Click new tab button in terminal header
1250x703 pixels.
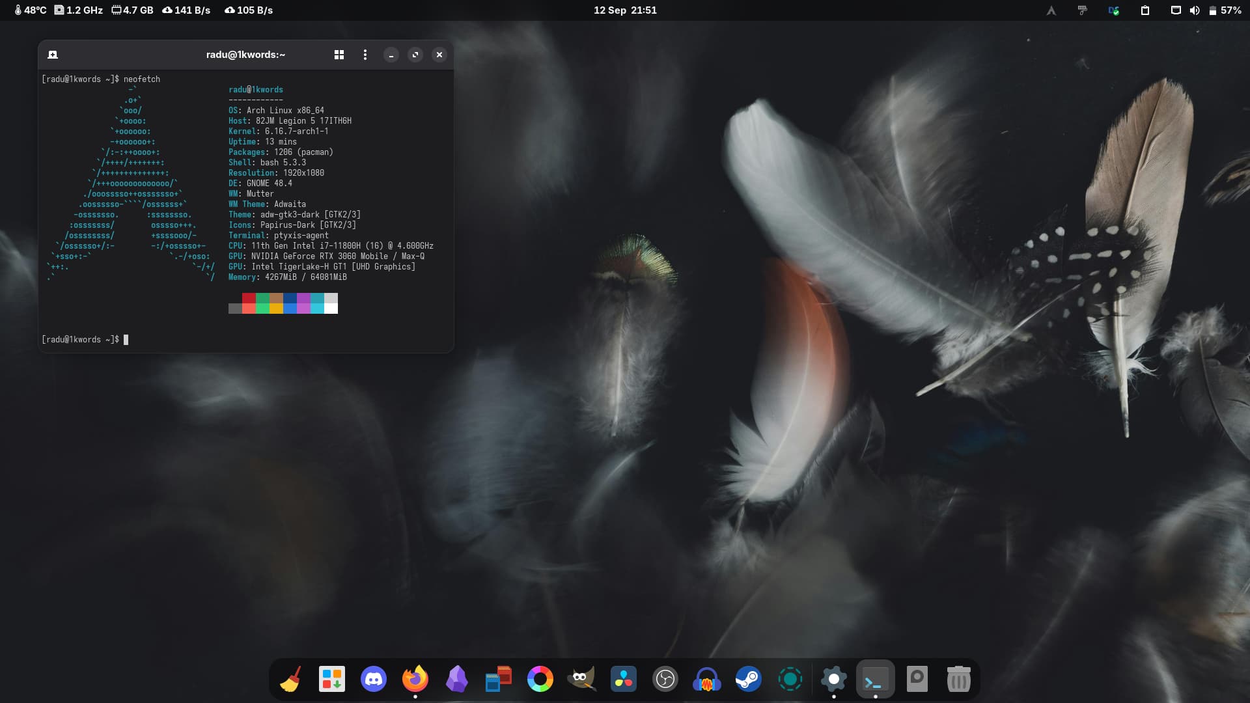53,55
